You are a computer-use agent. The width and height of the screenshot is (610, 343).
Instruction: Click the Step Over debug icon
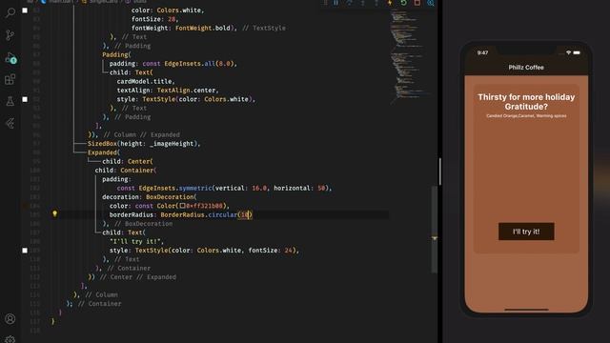350,3
